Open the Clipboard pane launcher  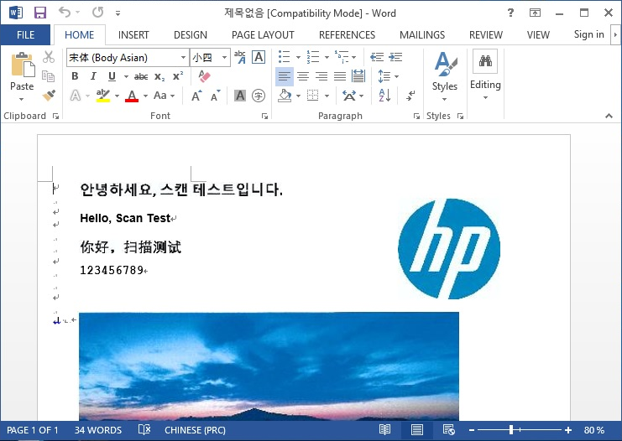coord(56,116)
